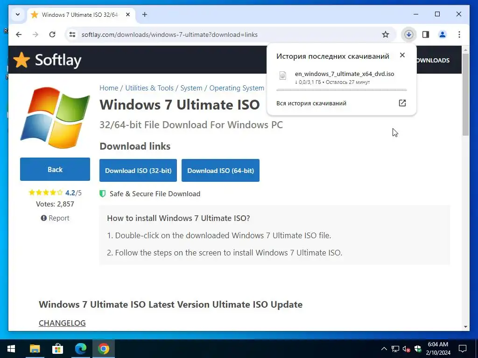Screen dimensions: 478x358
Task: Go back with the browser back arrow
Action: click(19, 34)
